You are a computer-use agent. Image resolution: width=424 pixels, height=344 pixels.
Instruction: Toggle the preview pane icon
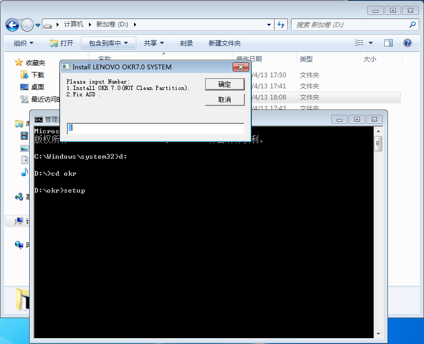click(x=388, y=43)
